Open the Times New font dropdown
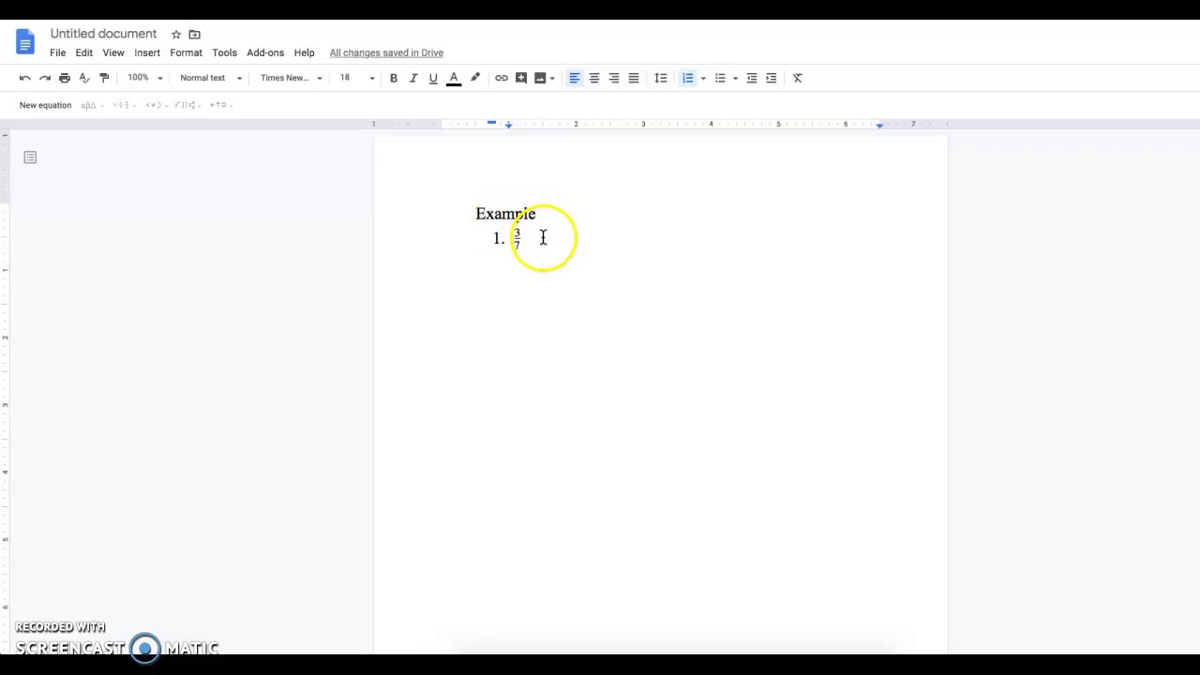Viewport: 1200px width, 675px height. point(292,78)
